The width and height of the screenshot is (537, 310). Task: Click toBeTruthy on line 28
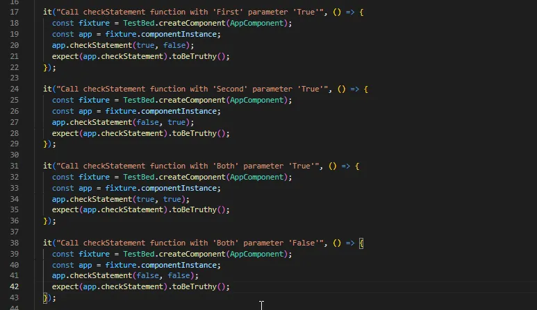[x=195, y=133]
